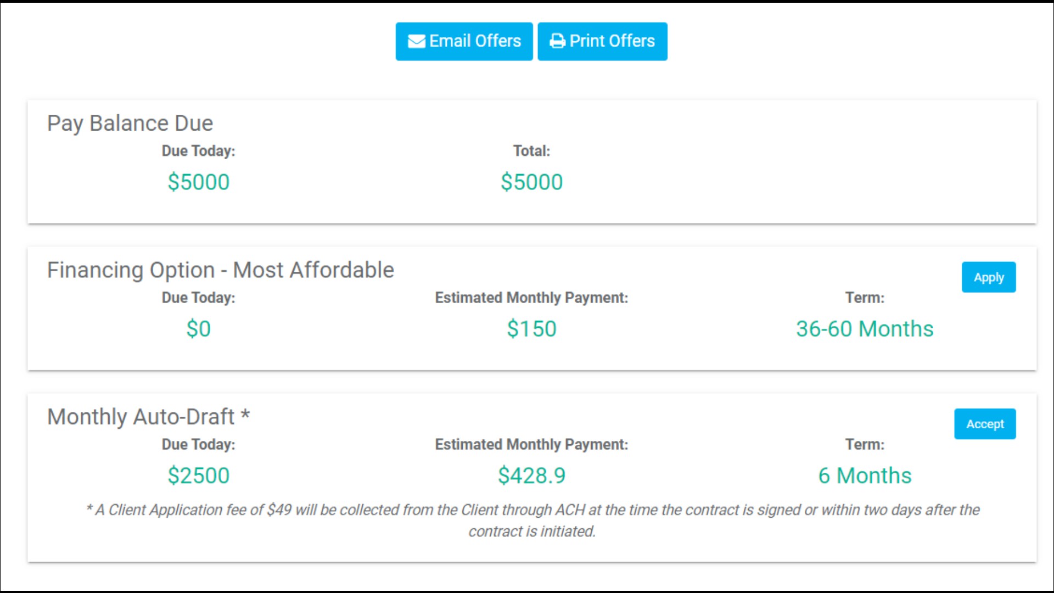Click the $2500 Due Today amount
1054x593 pixels.
pos(198,475)
